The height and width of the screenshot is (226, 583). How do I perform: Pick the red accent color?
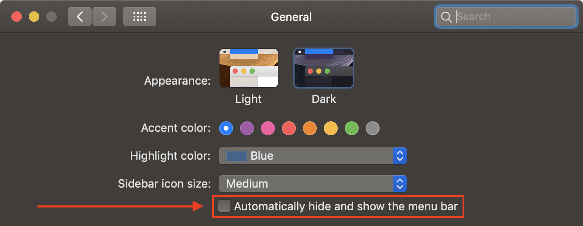point(289,128)
